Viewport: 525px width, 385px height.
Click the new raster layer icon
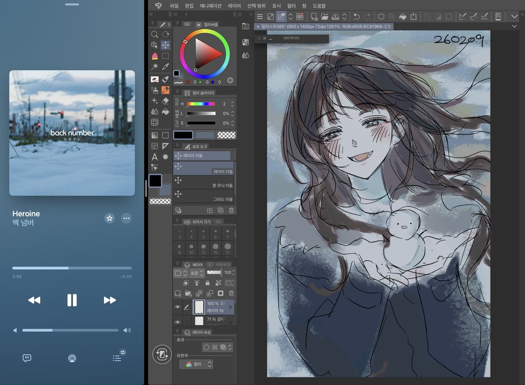(178, 294)
